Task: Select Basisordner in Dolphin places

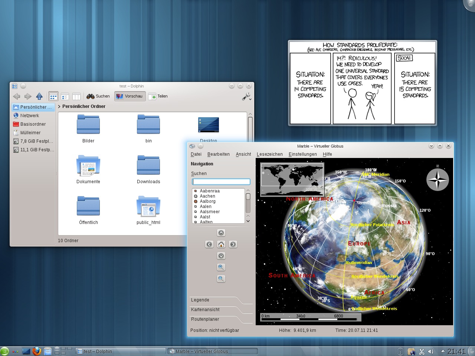Action: [x=33, y=124]
